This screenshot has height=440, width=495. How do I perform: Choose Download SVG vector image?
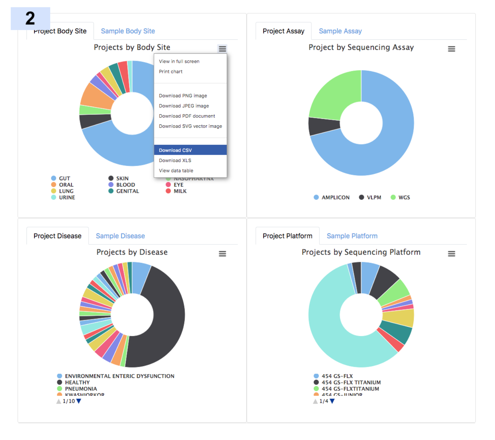(x=190, y=126)
